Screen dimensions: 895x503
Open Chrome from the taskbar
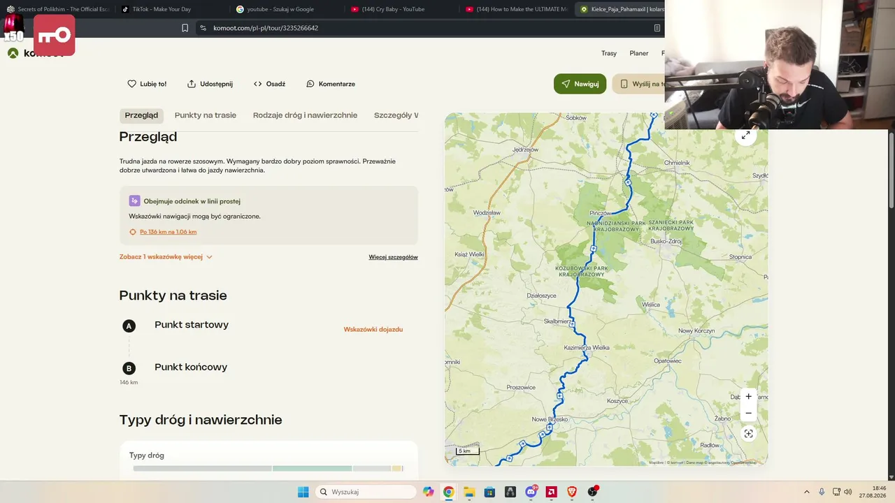(448, 492)
